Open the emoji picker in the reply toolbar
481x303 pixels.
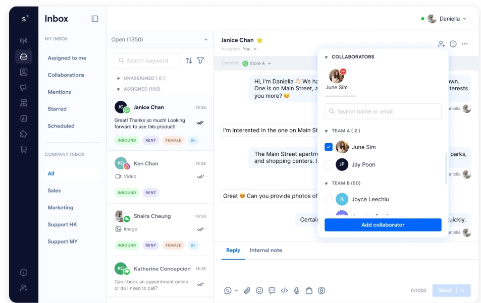pyautogui.click(x=259, y=290)
